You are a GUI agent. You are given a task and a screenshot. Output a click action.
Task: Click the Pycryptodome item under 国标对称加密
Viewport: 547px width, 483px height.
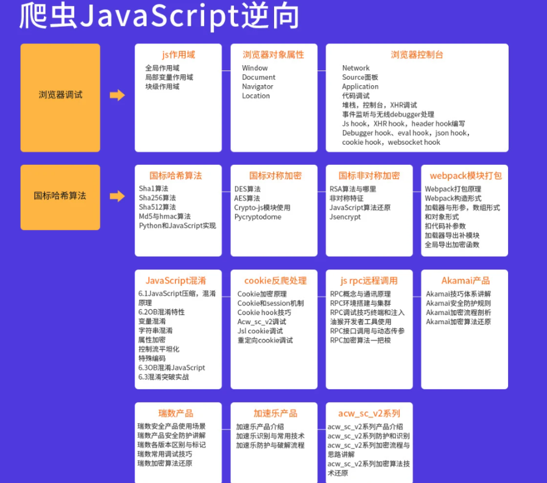point(258,217)
